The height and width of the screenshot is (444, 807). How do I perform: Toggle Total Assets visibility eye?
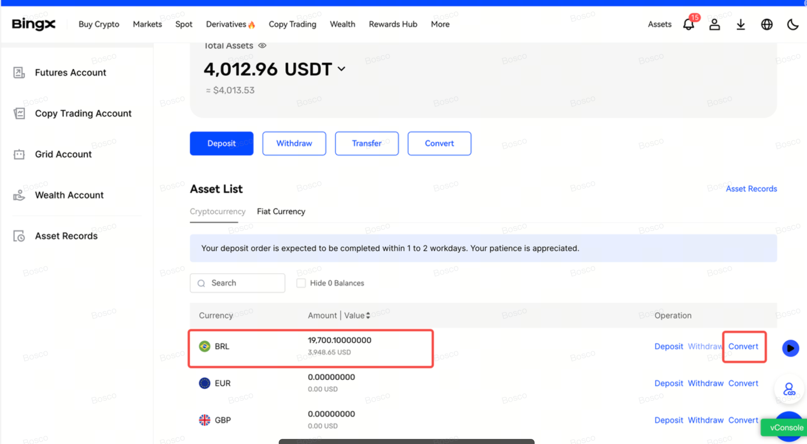(262, 46)
